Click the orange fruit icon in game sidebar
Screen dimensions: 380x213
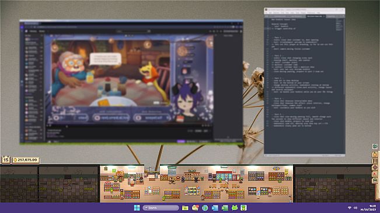pyautogui.click(x=375, y=154)
